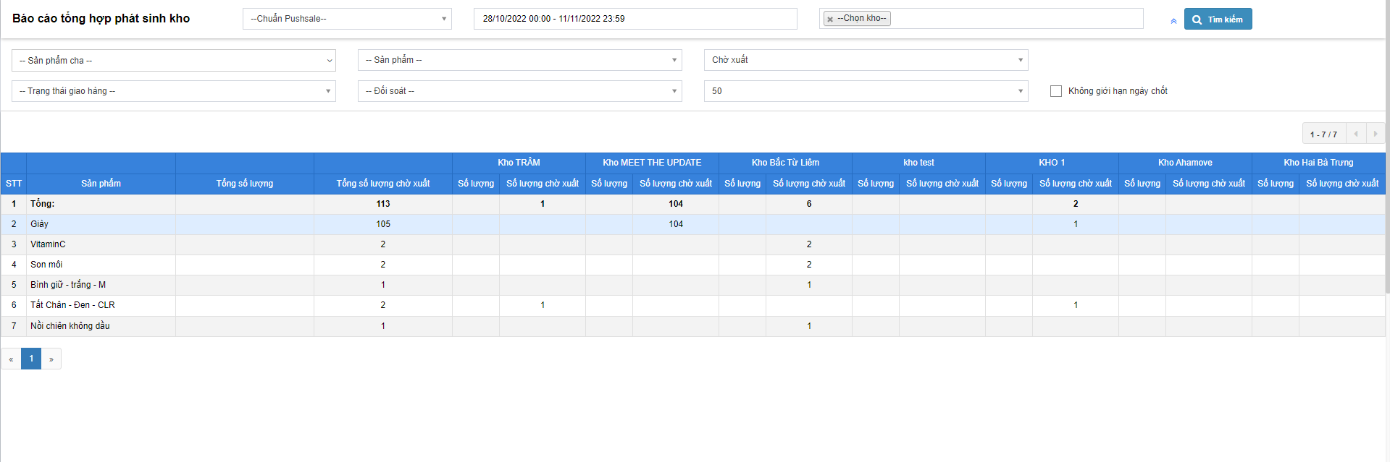Change the page size dropdown showing 50
The image size is (1390, 462).
(866, 91)
